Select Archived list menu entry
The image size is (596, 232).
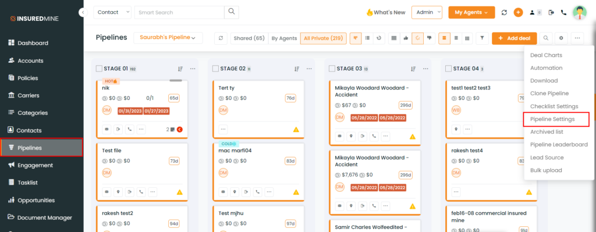tap(547, 132)
